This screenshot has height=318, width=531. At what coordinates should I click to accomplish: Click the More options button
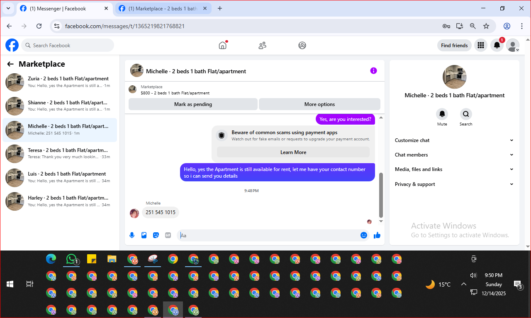[x=319, y=104]
